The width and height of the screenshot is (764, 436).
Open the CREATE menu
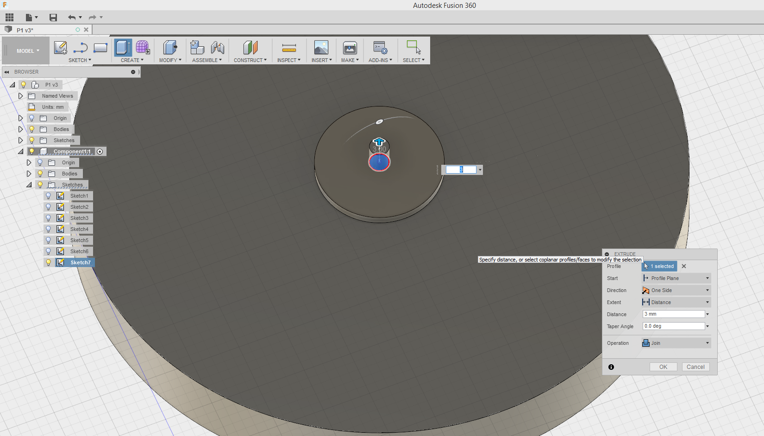[x=132, y=60]
